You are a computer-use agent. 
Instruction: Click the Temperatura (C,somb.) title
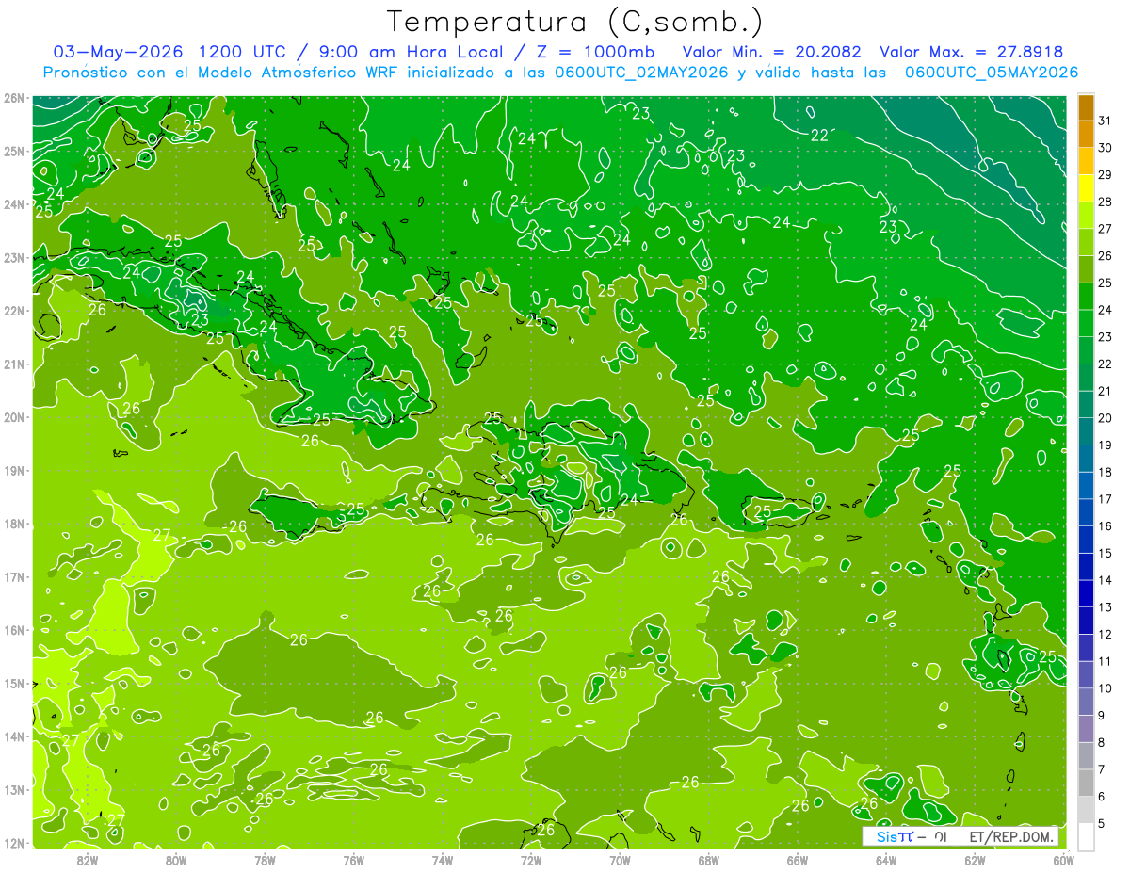(x=574, y=21)
